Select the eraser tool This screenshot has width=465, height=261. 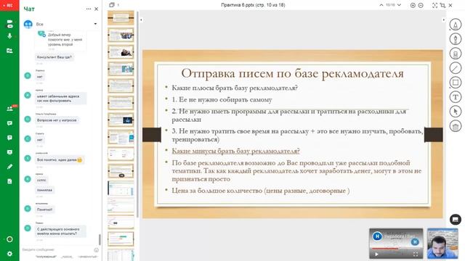[456, 53]
